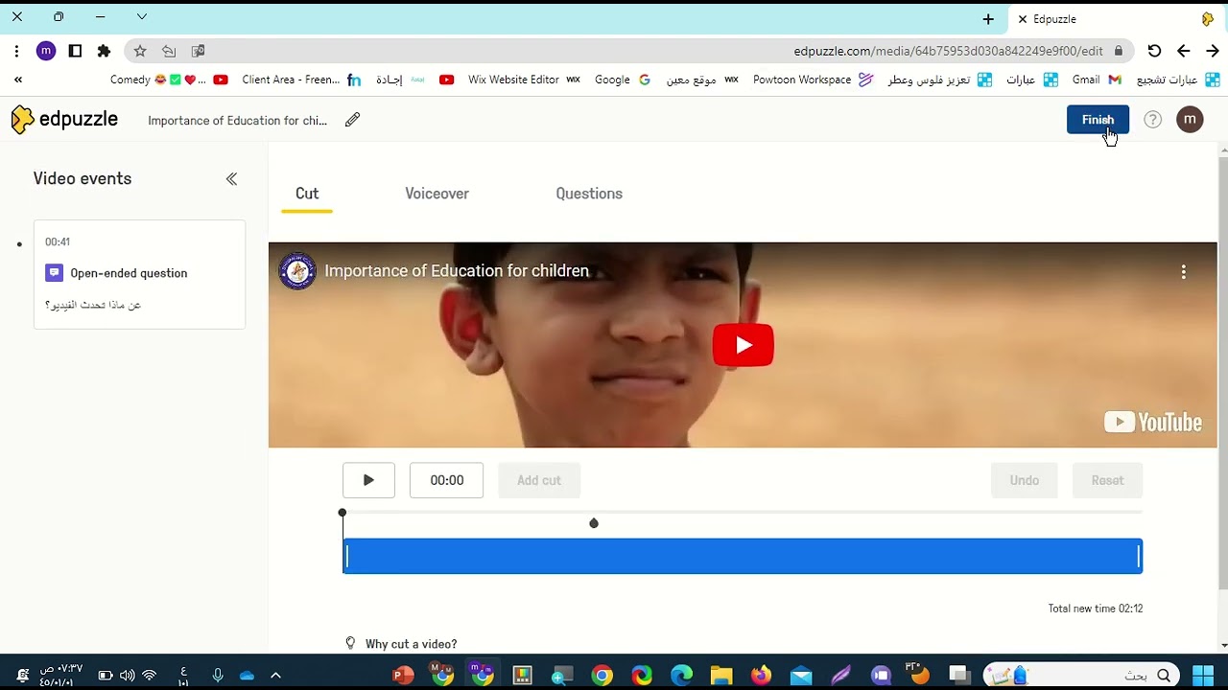Open Powtoon Workspace bookmark
Image resolution: width=1228 pixels, height=690 pixels.
click(x=813, y=80)
